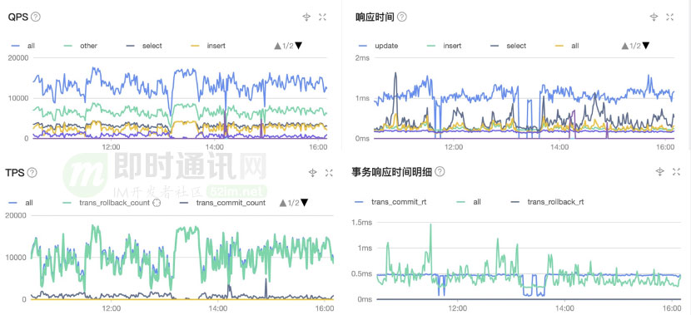Expand the 响应时间 chart to fullscreen
The image size is (691, 315).
click(670, 17)
